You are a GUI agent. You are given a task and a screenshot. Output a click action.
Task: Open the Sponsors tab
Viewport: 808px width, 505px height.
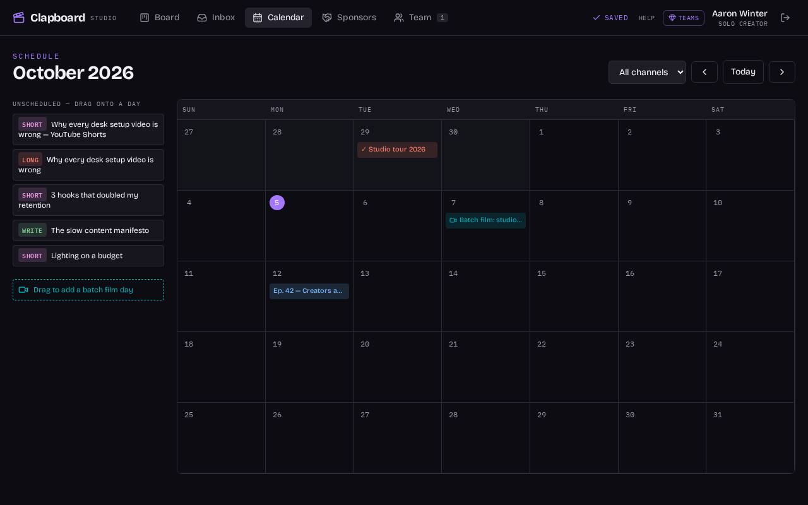[x=349, y=18]
